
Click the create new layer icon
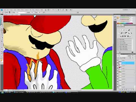click(x=131, y=89)
